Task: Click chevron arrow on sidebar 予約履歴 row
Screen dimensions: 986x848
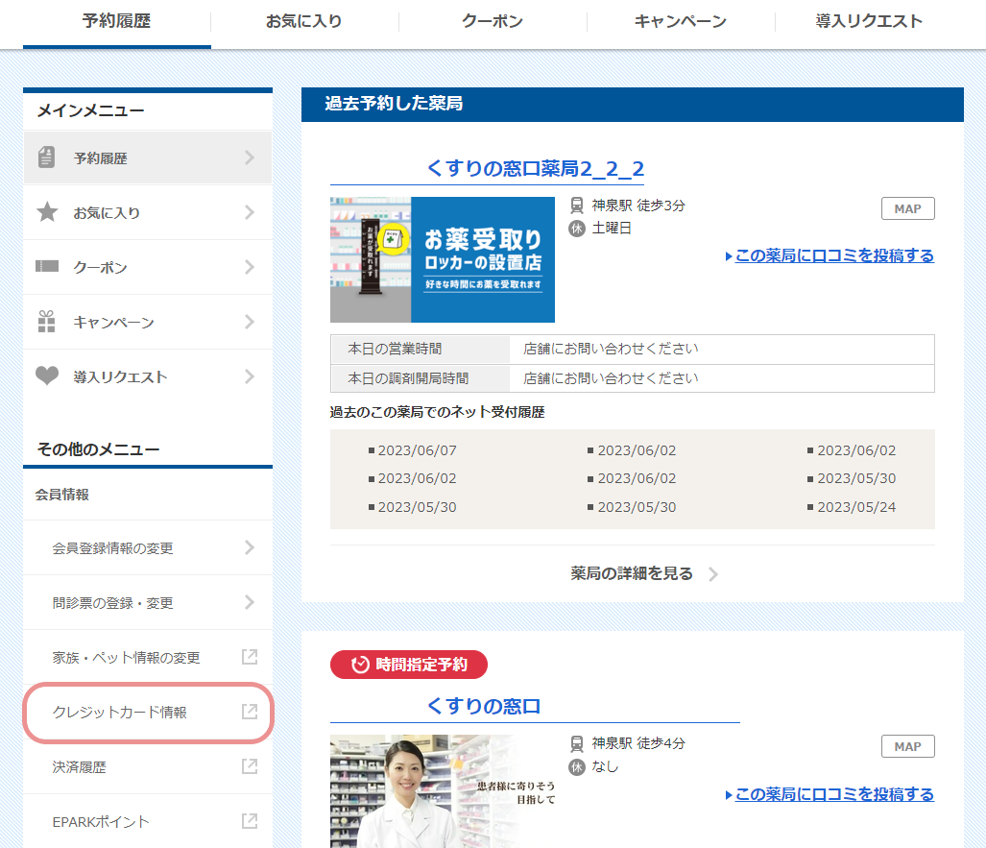Action: pos(250,157)
